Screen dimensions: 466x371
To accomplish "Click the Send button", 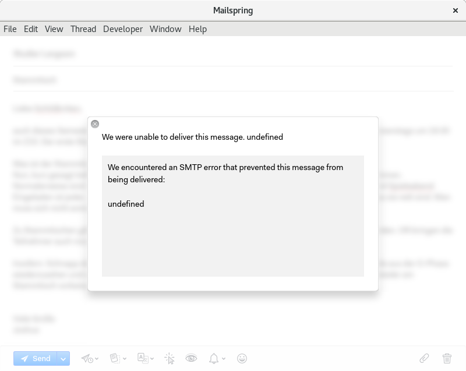I will coord(36,359).
